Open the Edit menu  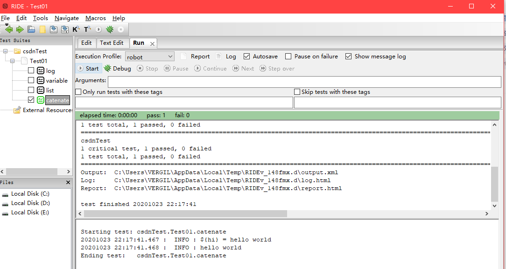21,18
